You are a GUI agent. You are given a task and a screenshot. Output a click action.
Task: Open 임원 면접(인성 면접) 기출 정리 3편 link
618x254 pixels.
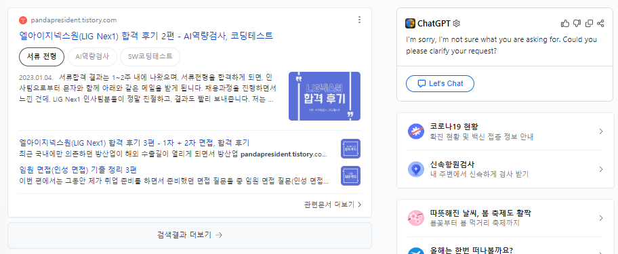coord(78,170)
